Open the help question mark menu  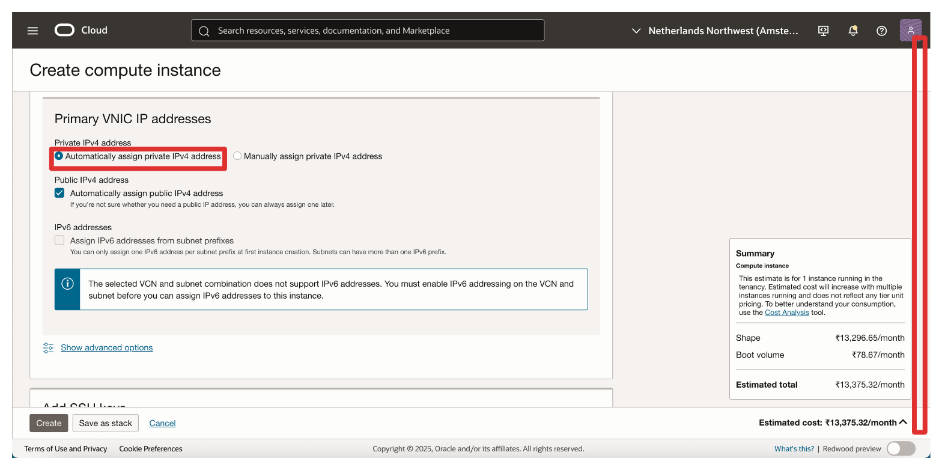coord(881,31)
